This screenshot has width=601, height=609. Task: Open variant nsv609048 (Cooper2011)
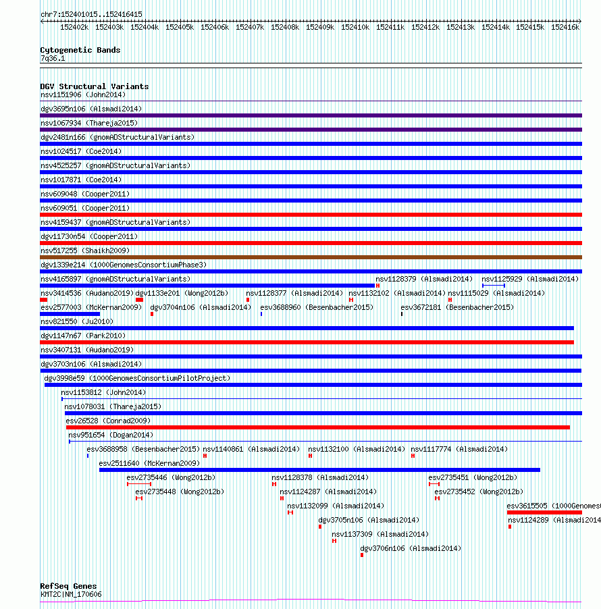pos(85,194)
